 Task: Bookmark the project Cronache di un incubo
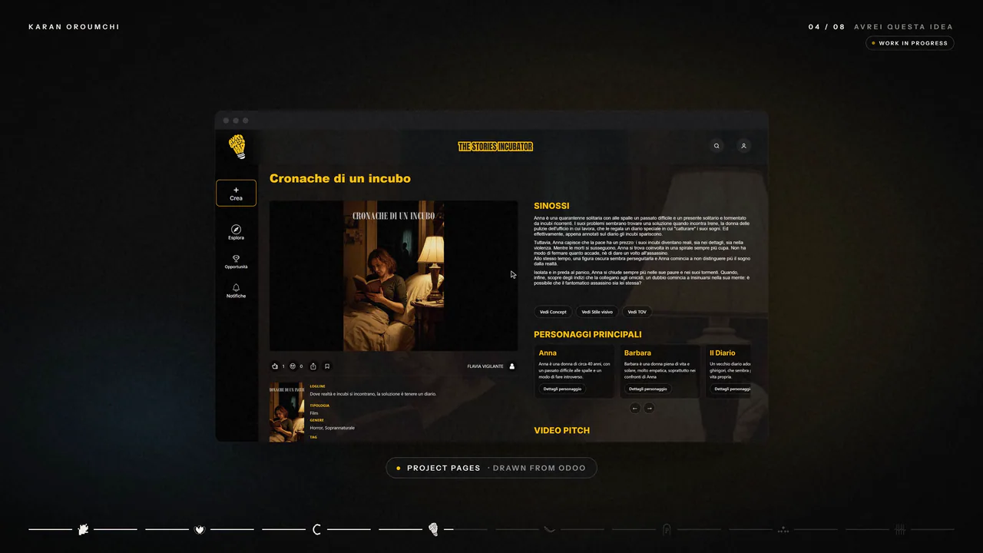(327, 366)
